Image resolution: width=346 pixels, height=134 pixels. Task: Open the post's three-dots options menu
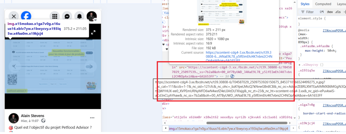(92, 118)
